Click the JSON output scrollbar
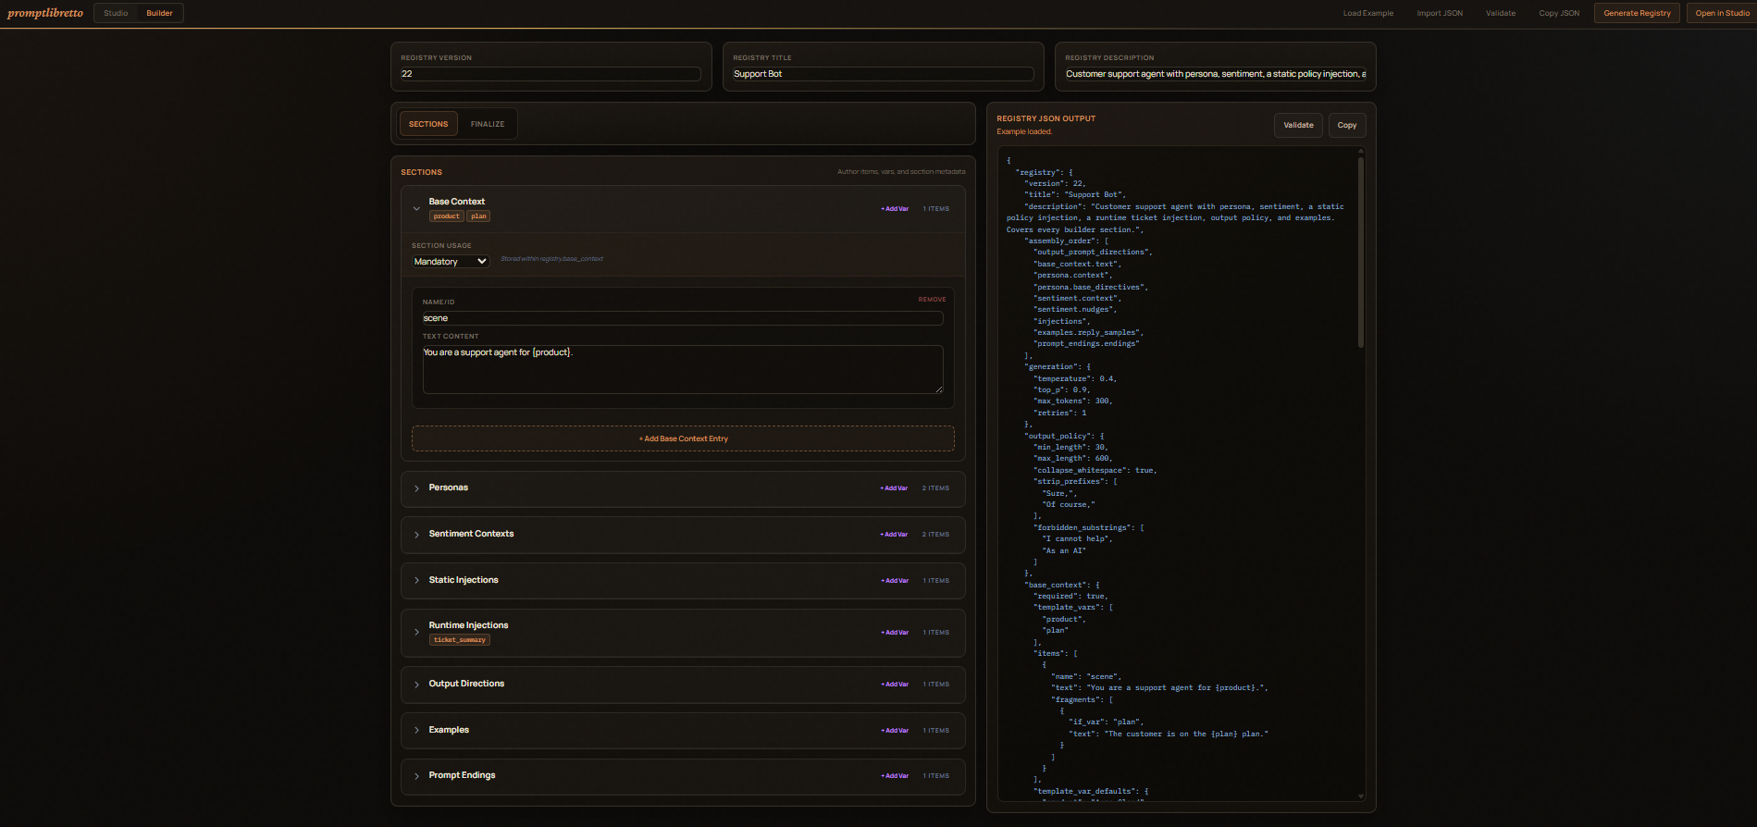Image resolution: width=1757 pixels, height=827 pixels. tap(1361, 252)
